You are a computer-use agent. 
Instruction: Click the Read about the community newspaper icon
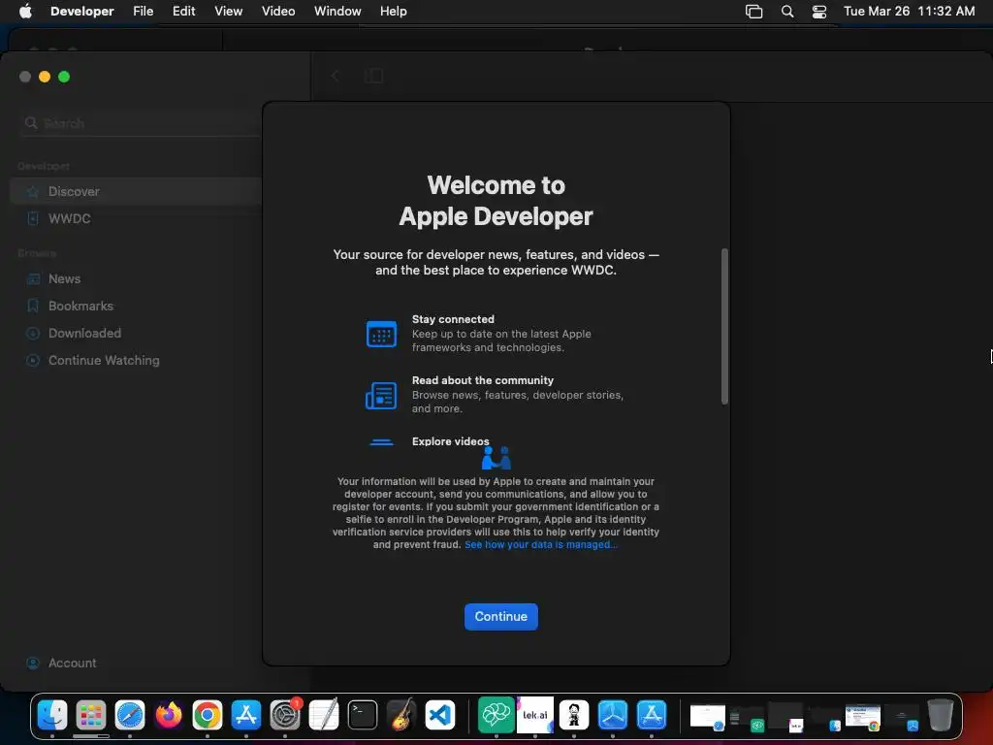coord(381,396)
